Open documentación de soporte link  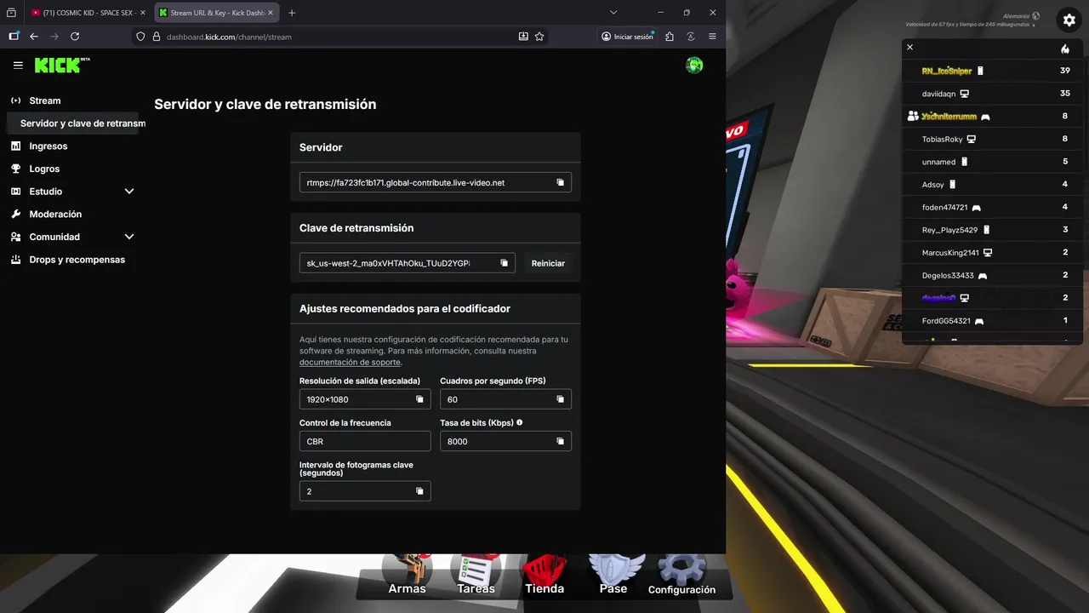pyautogui.click(x=350, y=362)
